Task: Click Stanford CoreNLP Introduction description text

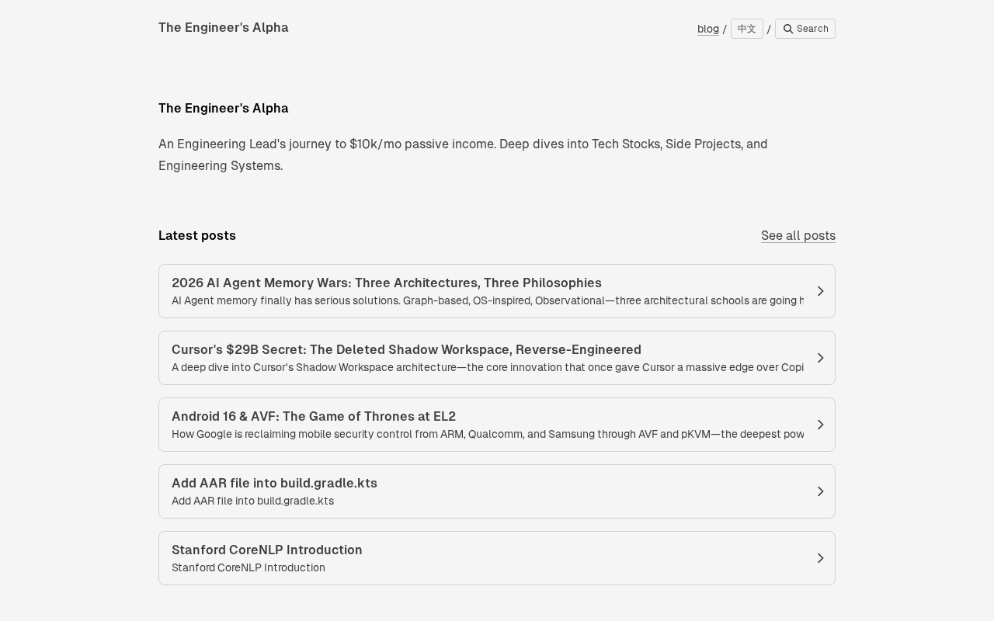Action: point(248,568)
